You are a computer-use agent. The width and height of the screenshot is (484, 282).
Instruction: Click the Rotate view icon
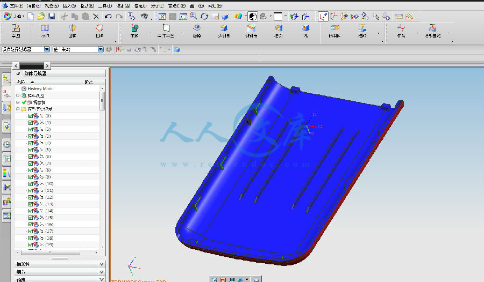point(204,17)
